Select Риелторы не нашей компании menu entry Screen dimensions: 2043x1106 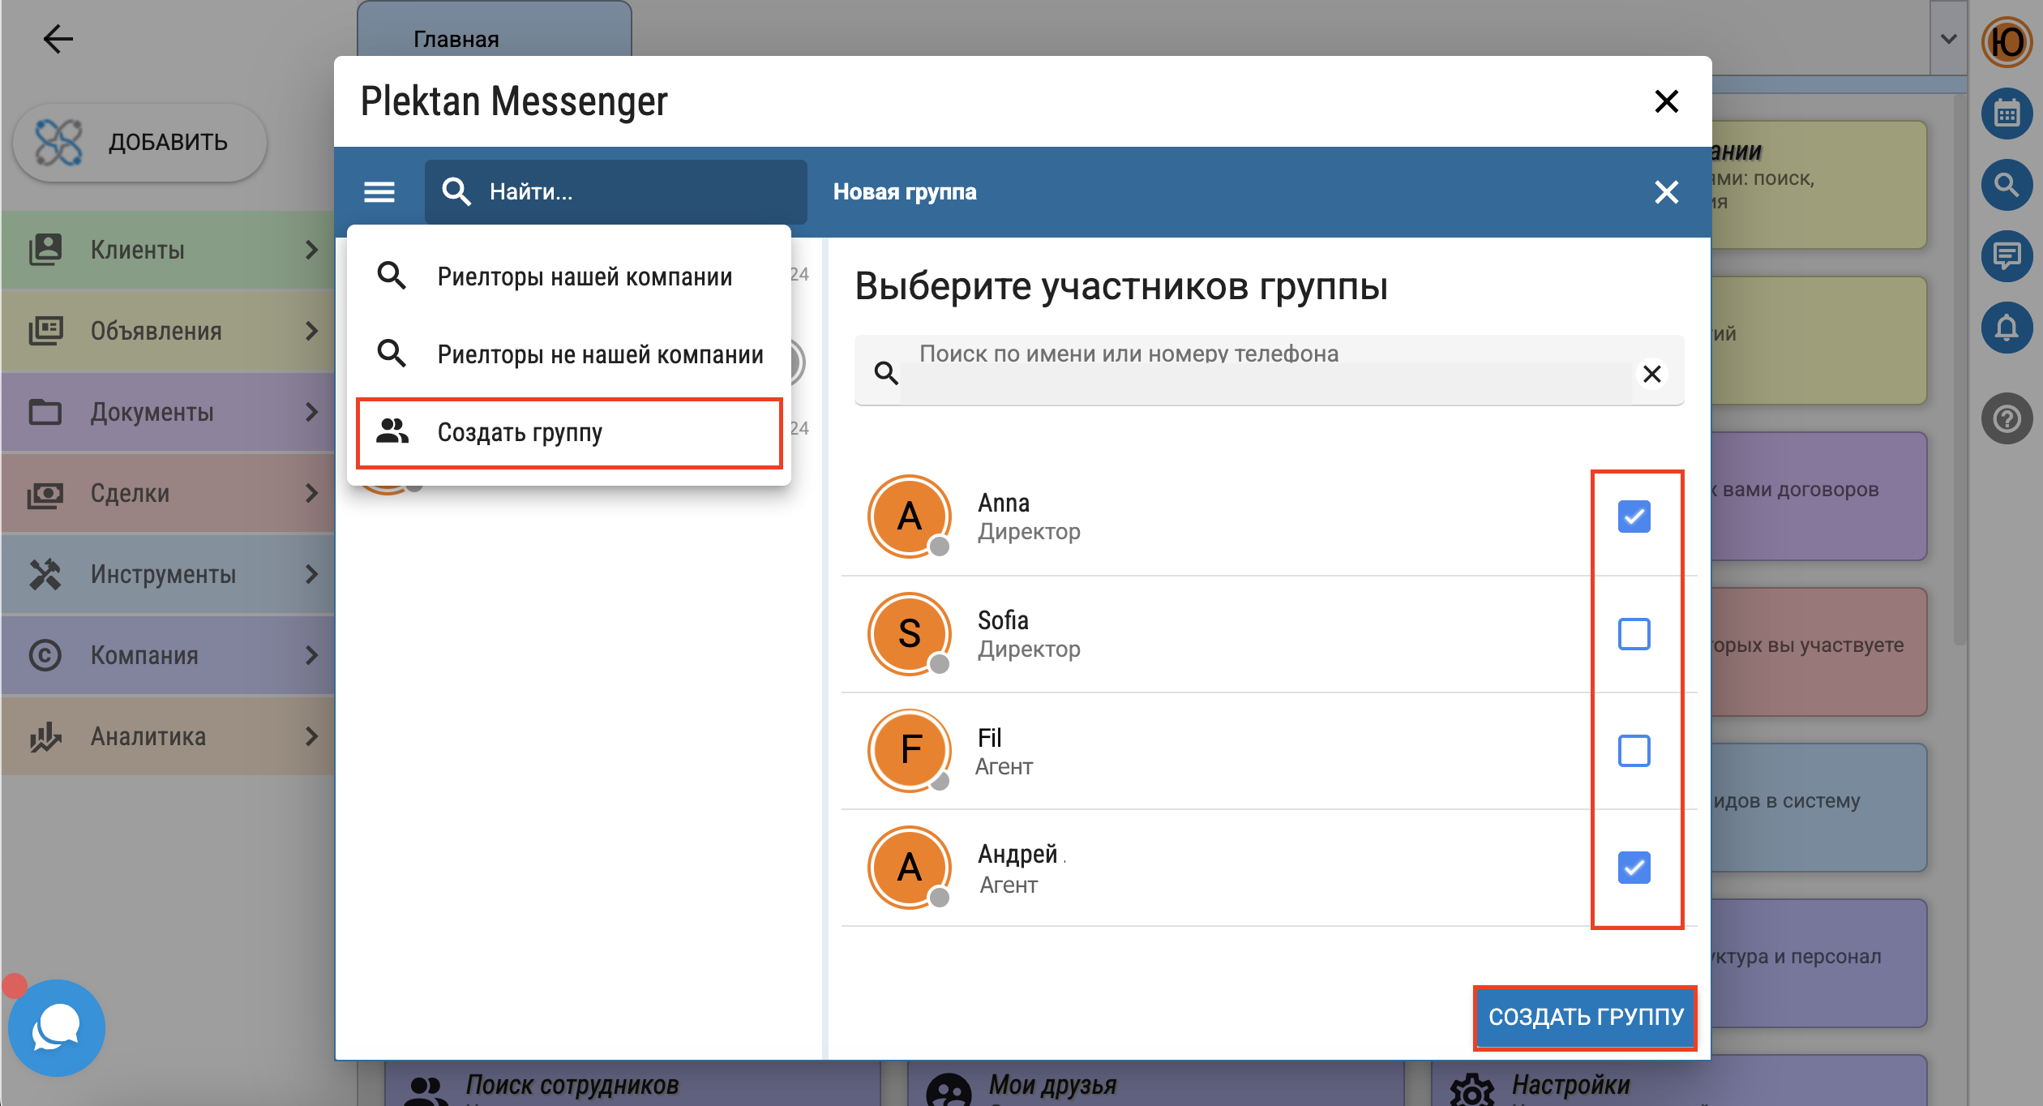click(569, 354)
